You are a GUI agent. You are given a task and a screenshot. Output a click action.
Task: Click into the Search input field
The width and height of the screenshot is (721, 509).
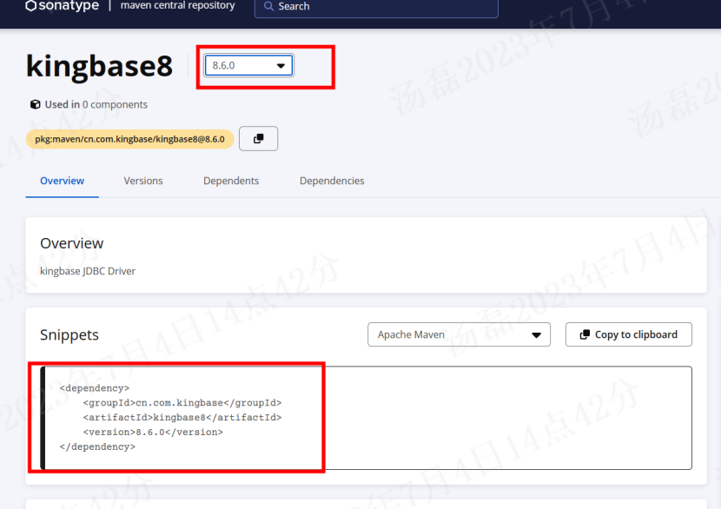click(376, 7)
